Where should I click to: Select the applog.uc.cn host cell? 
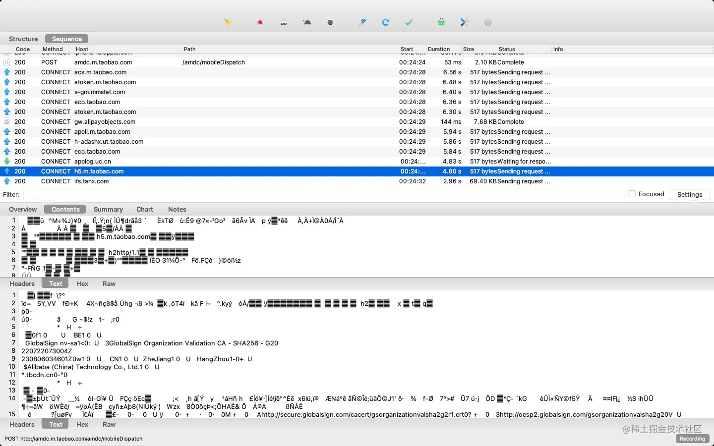pos(93,162)
